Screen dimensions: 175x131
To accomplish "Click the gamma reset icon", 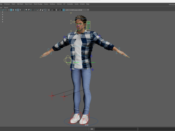I will pos(56,10).
